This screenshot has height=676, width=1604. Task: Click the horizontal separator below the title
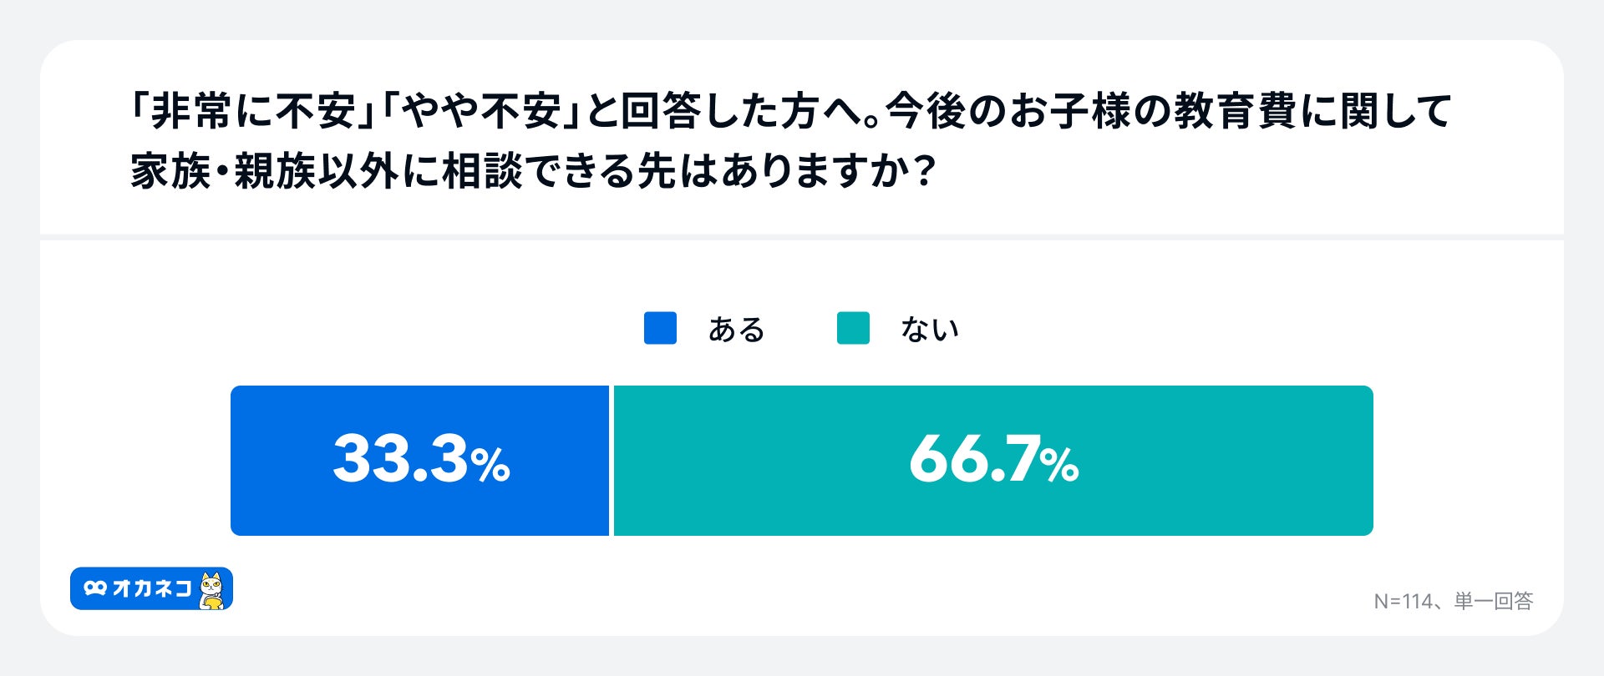[x=802, y=237]
